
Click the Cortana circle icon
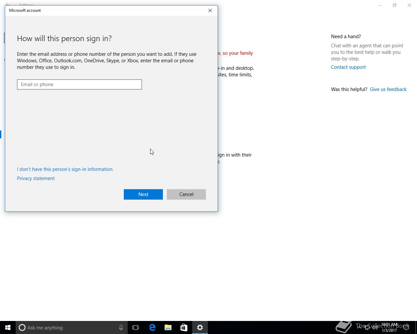coord(22,327)
